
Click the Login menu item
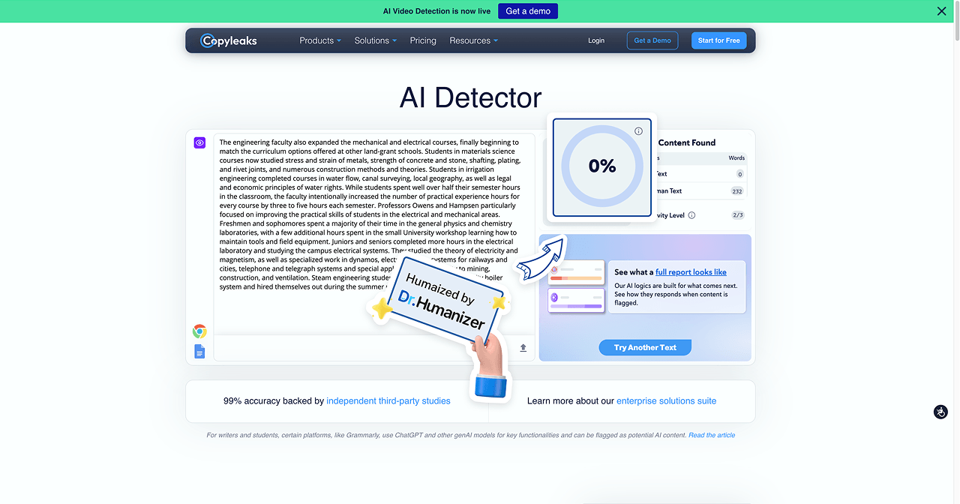click(596, 40)
